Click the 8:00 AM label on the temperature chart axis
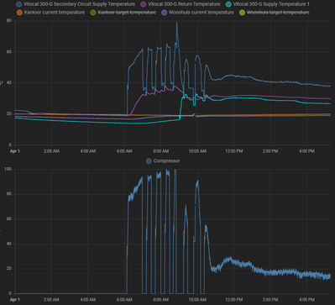335x305 pixels. point(161,151)
